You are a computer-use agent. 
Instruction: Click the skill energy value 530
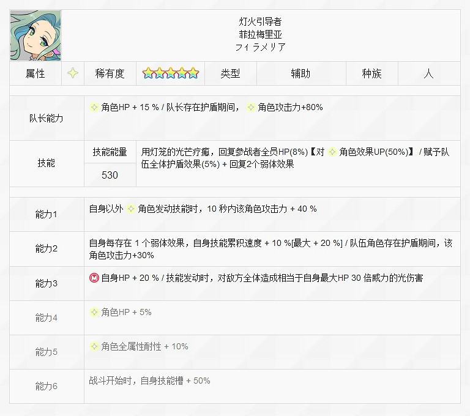[x=110, y=175]
